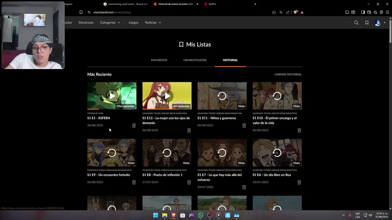The height and width of the screenshot is (220, 392).
Task: Play Tower of God S1 E1 thumbnail
Action: tap(112, 96)
